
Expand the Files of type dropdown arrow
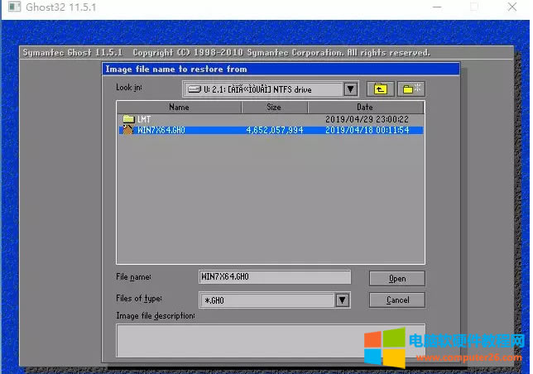tap(343, 300)
